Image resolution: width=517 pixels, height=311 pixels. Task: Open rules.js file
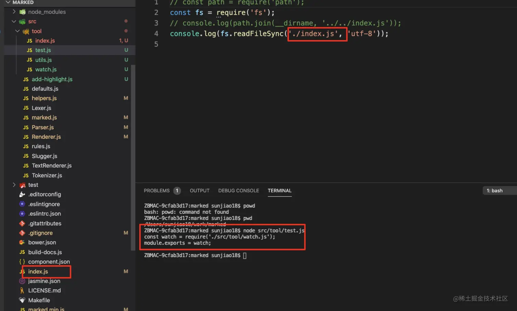tap(41, 146)
